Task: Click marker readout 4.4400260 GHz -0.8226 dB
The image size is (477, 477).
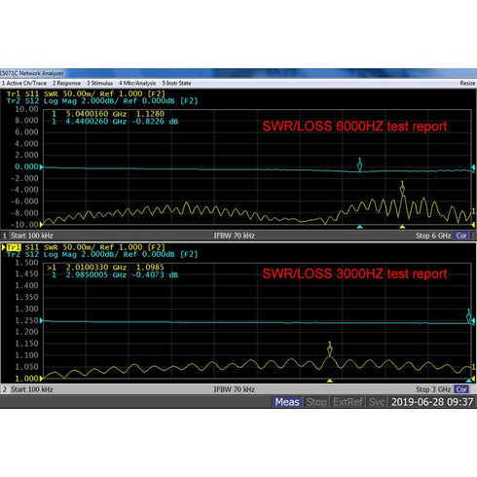Action: [115, 122]
